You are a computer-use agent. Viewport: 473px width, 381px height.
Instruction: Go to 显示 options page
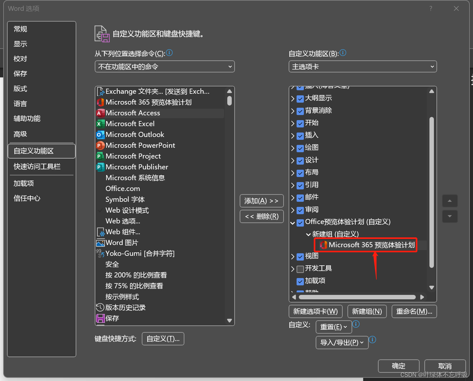point(42,44)
